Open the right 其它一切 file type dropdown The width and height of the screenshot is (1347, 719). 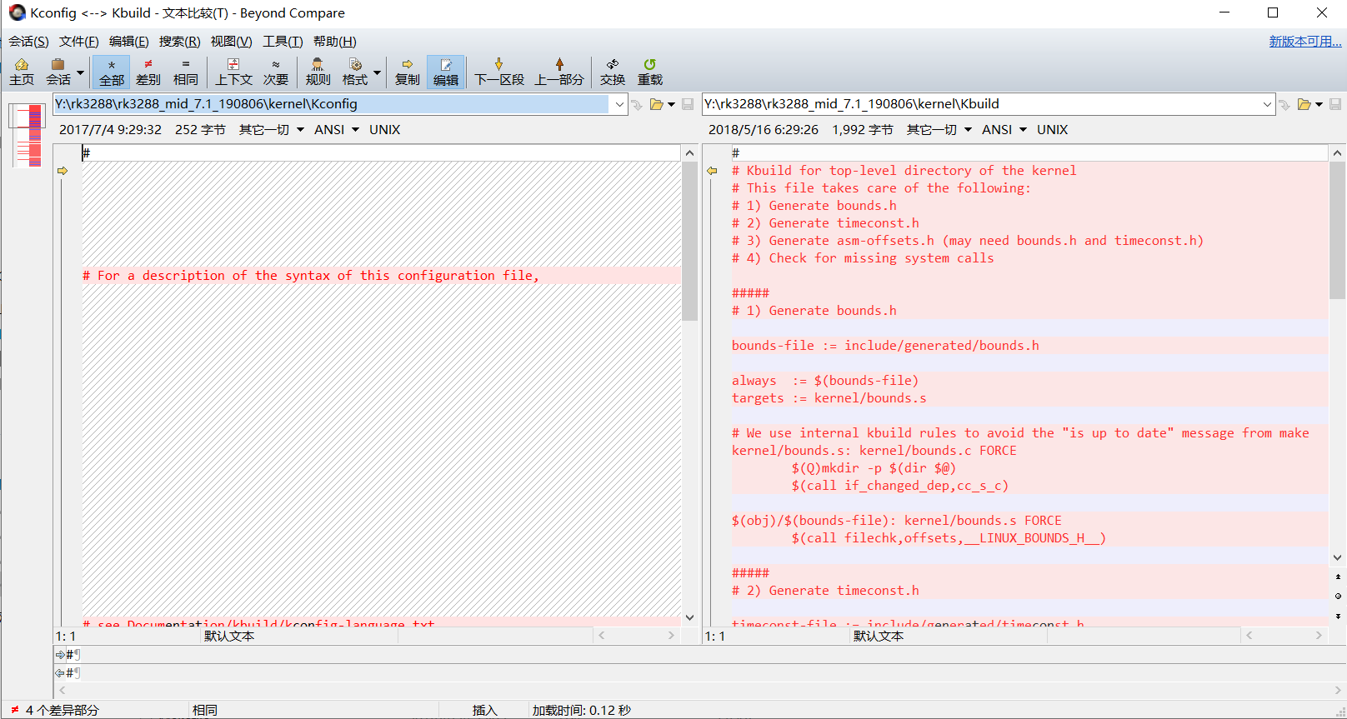pos(939,130)
